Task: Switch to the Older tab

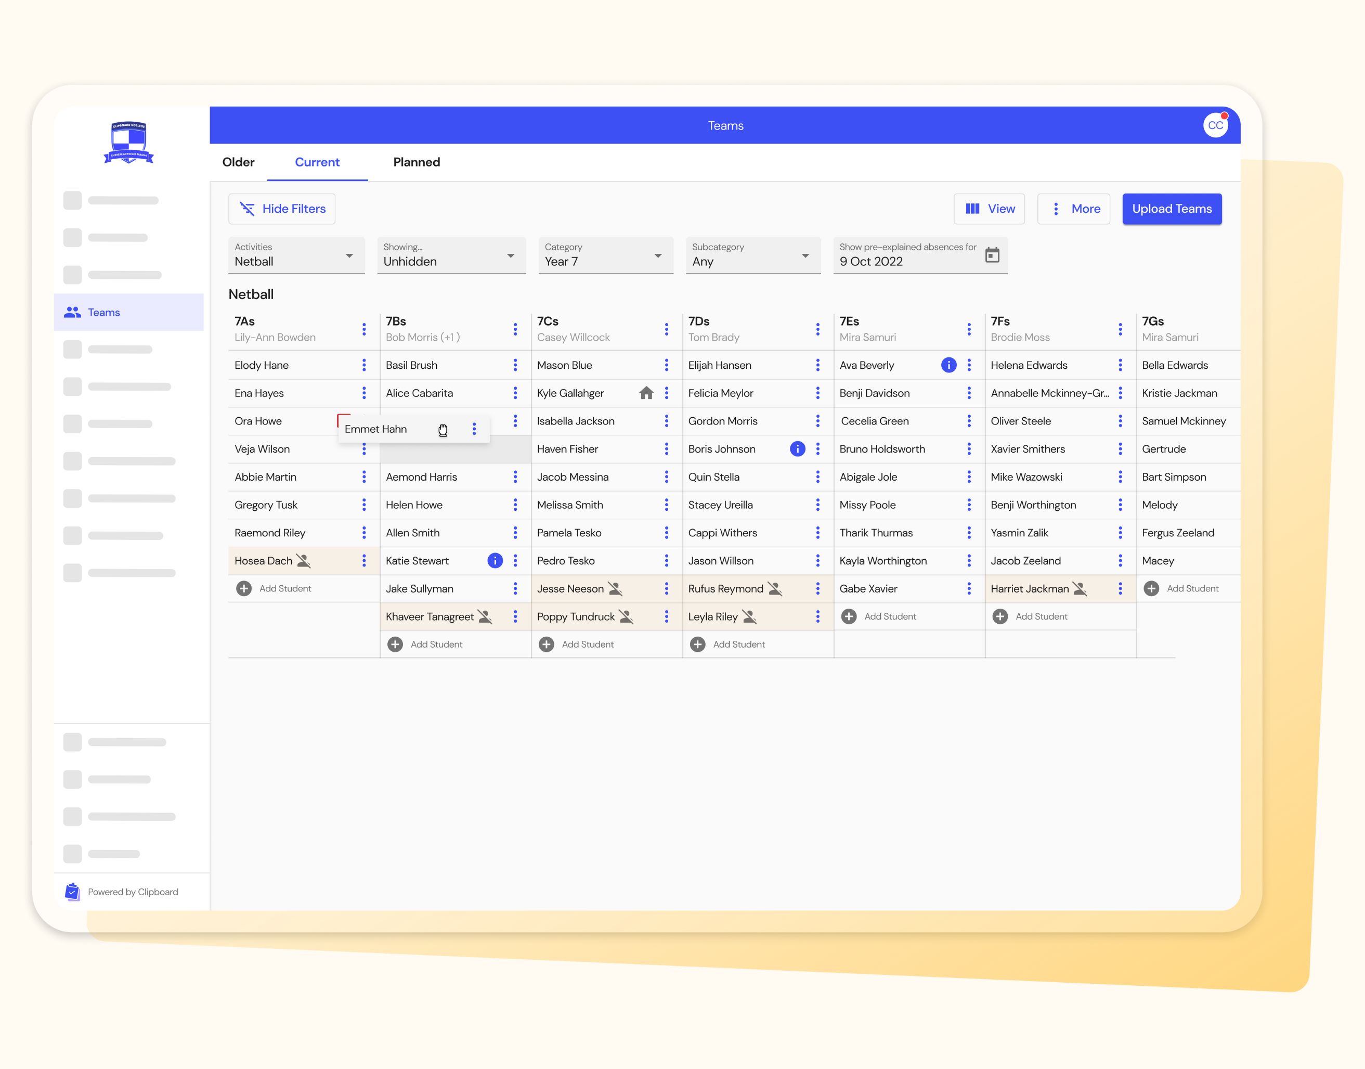Action: coord(238,162)
